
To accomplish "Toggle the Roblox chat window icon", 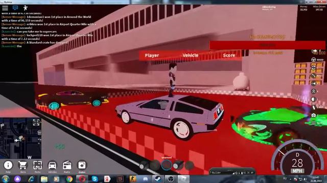I will tap(15, 8).
